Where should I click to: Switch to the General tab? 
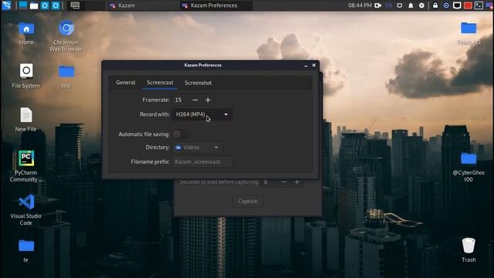(x=125, y=83)
